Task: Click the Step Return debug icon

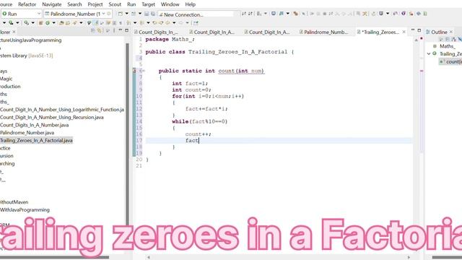Action: point(350,14)
